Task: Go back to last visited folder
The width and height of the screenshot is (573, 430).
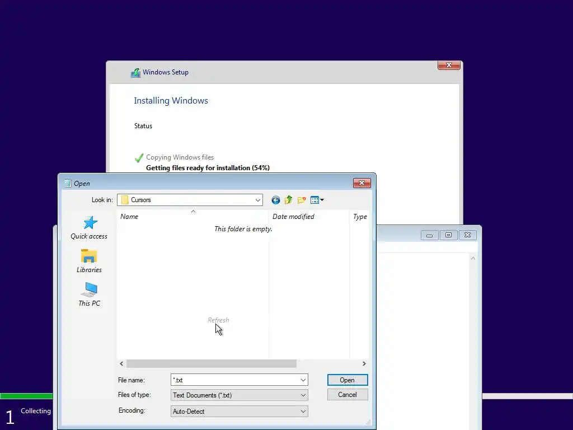Action: 275,200
